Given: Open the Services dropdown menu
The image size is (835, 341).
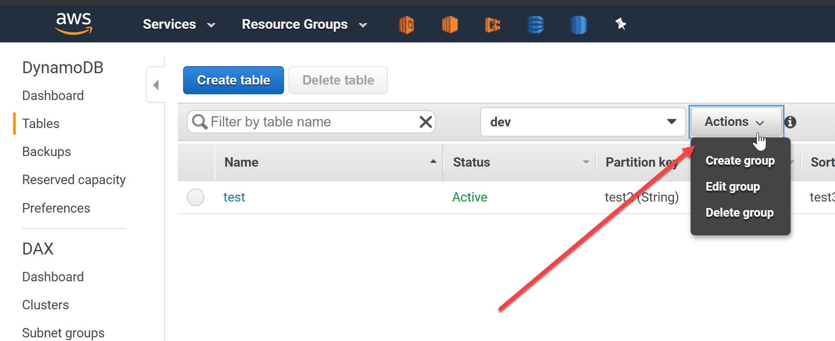Looking at the screenshot, I should 179,24.
